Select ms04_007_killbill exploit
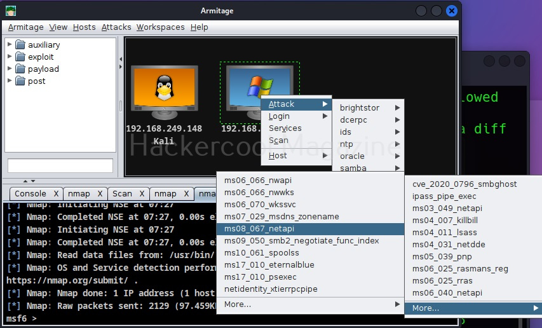This screenshot has height=328, width=542. (473, 221)
